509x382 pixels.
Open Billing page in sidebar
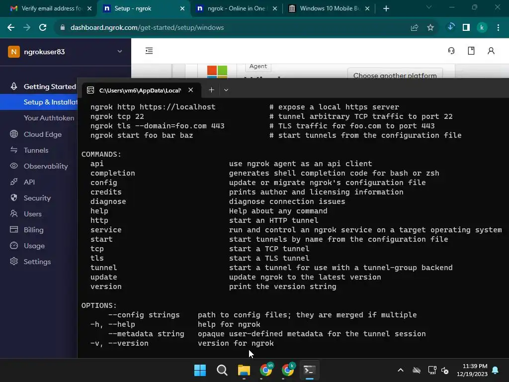[33, 230]
